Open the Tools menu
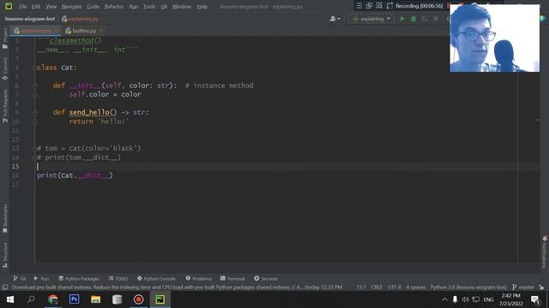Viewport: 549px width, 308px height. (149, 6)
